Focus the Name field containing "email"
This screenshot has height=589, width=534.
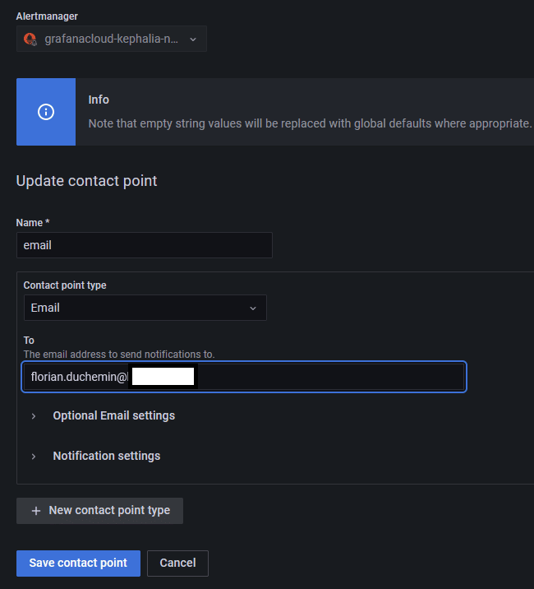[x=145, y=245]
